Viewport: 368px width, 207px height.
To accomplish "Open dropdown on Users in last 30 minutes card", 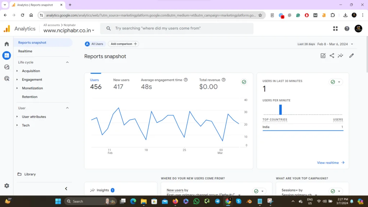I will [339, 82].
